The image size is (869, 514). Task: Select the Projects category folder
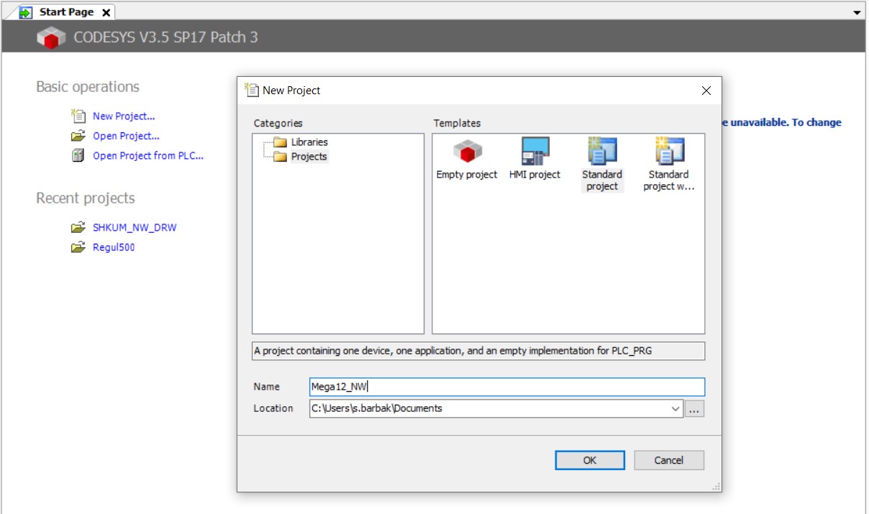click(x=280, y=157)
